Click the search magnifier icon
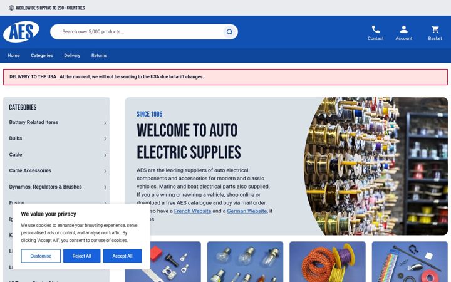 click(x=229, y=32)
